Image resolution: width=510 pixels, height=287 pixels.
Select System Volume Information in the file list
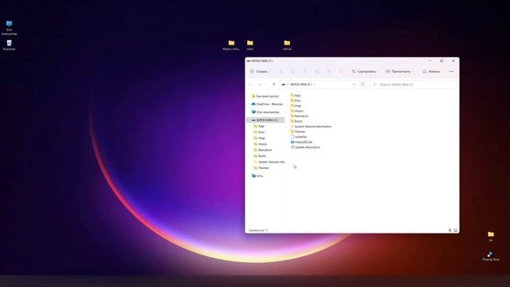311,126
